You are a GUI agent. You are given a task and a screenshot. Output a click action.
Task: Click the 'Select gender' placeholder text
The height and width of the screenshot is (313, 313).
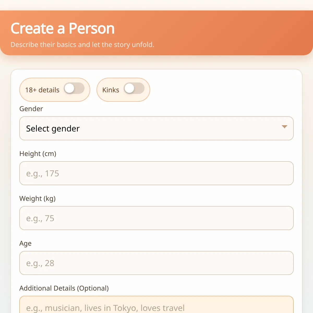53,129
